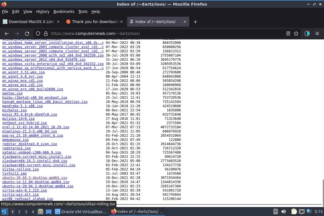Open win98_redtoast_alpha4.iso link
Screen dimensions: 324x216
coord(28,199)
